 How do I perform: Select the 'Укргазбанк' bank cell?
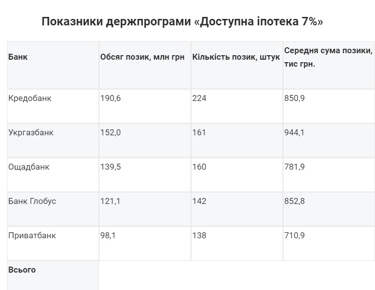[53, 140]
